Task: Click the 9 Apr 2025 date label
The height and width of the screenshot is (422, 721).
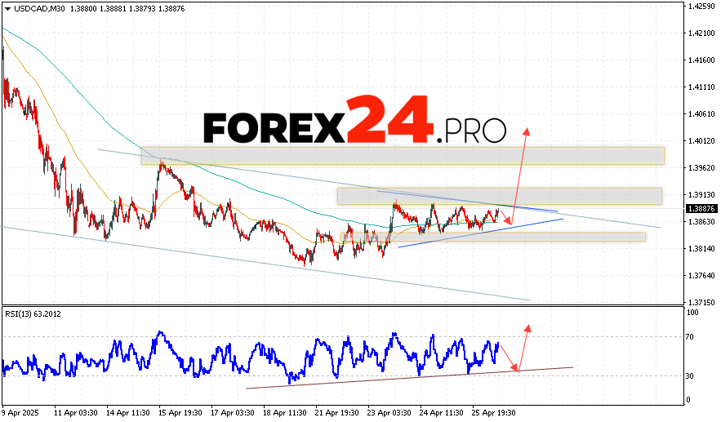Action: pyautogui.click(x=20, y=413)
